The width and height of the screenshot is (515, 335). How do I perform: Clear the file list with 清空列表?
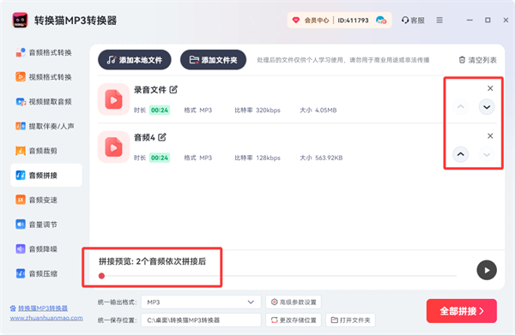tap(477, 60)
